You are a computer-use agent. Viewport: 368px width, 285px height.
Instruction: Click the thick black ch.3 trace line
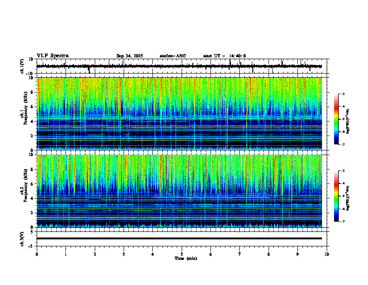click(x=179, y=238)
